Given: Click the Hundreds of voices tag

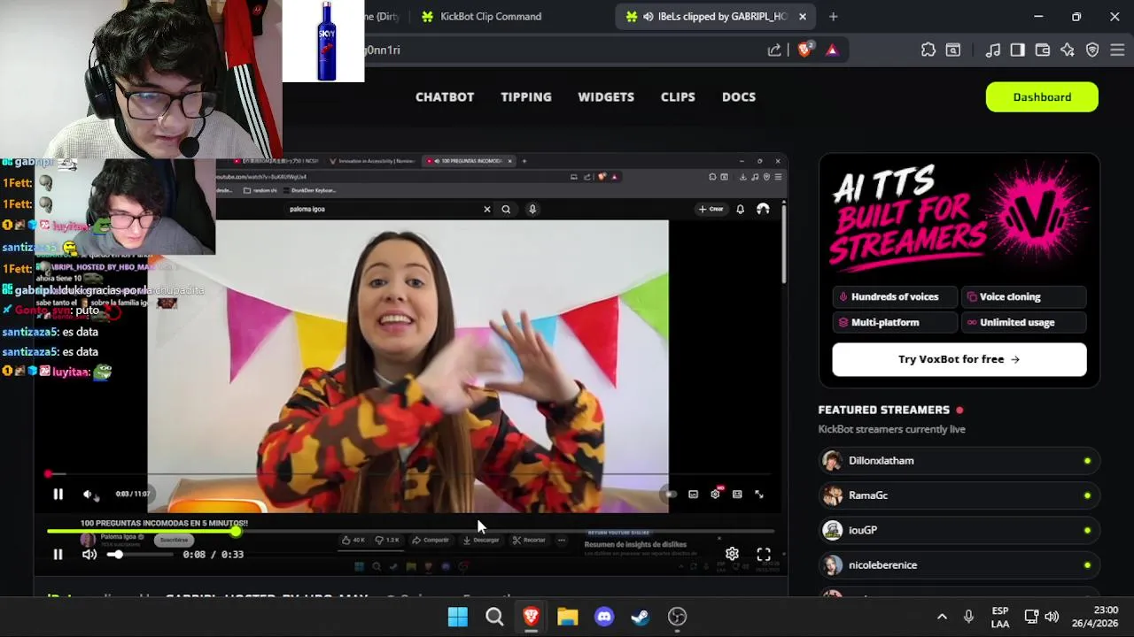Looking at the screenshot, I should (x=895, y=297).
